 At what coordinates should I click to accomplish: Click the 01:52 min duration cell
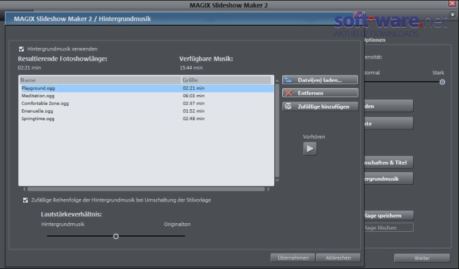point(194,111)
